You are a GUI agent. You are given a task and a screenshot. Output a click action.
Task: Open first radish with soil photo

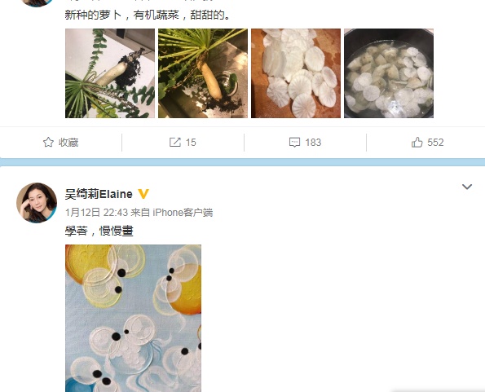tap(110, 73)
